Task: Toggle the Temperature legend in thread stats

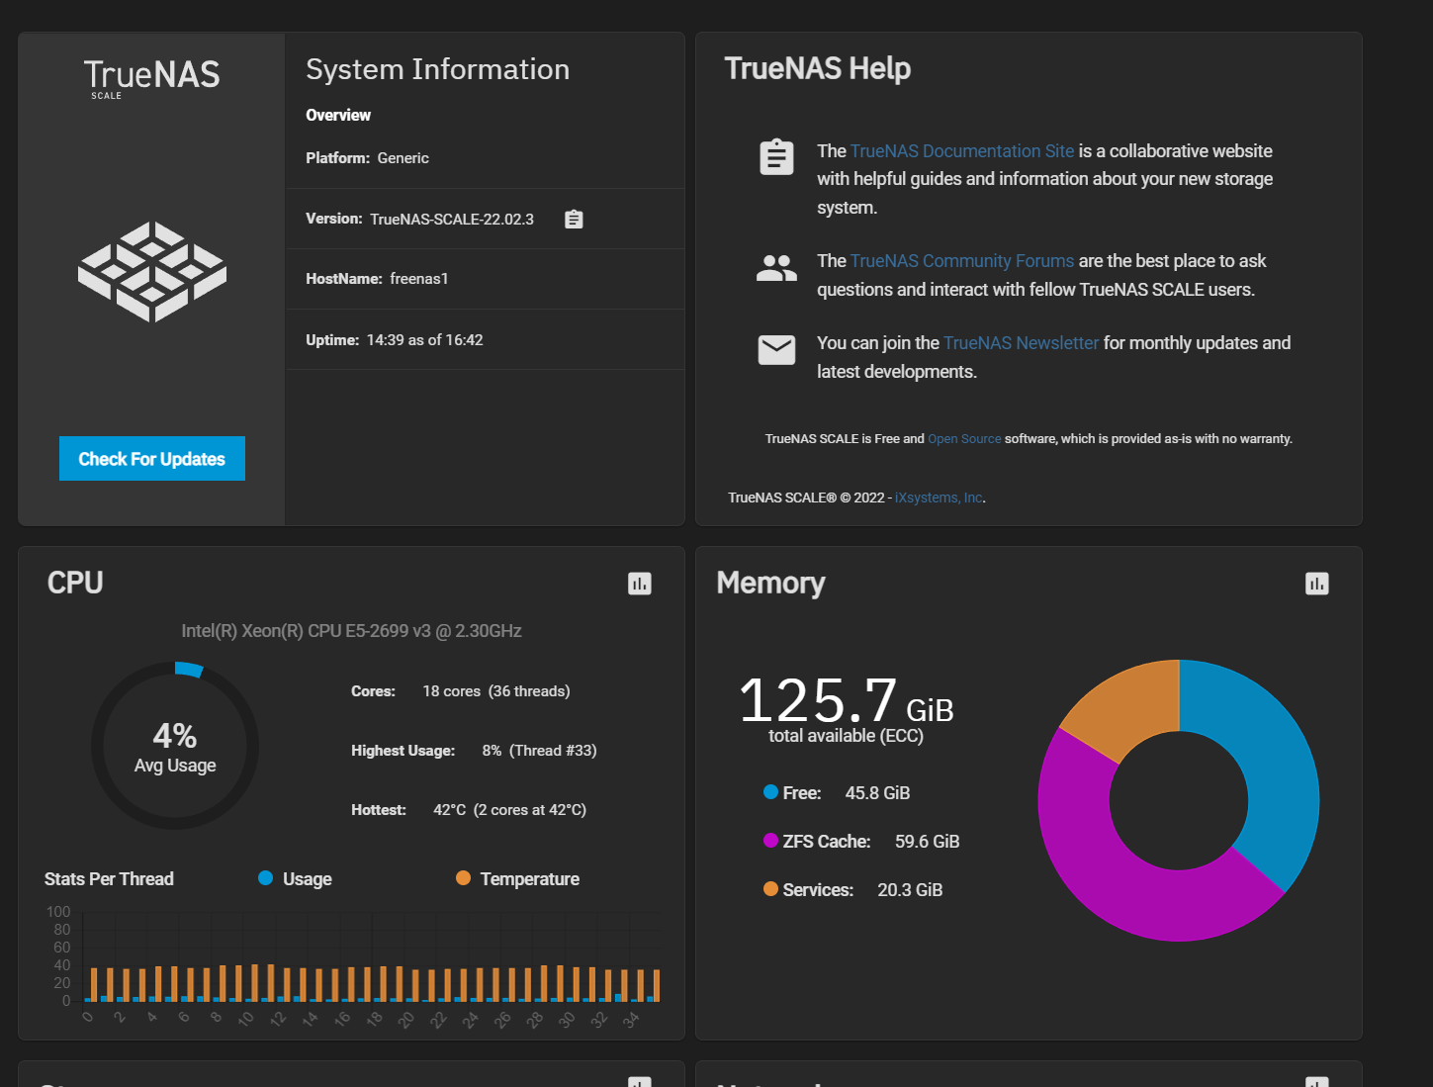Action: point(517,879)
